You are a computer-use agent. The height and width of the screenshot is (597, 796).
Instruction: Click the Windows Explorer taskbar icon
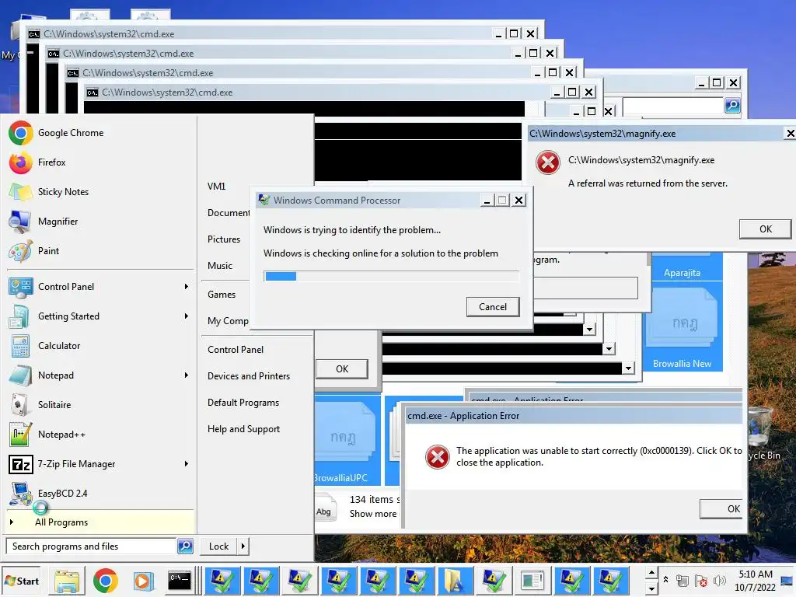[67, 581]
